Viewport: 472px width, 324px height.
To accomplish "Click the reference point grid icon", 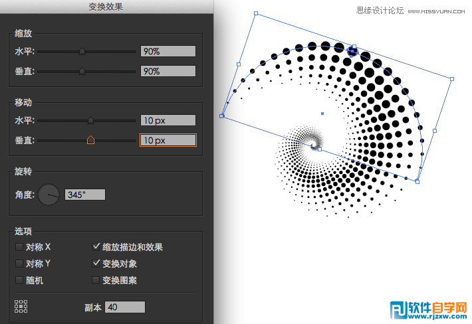I will [x=21, y=306].
